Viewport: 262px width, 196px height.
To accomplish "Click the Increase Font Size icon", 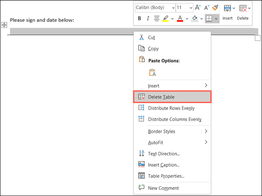I will [198, 8].
